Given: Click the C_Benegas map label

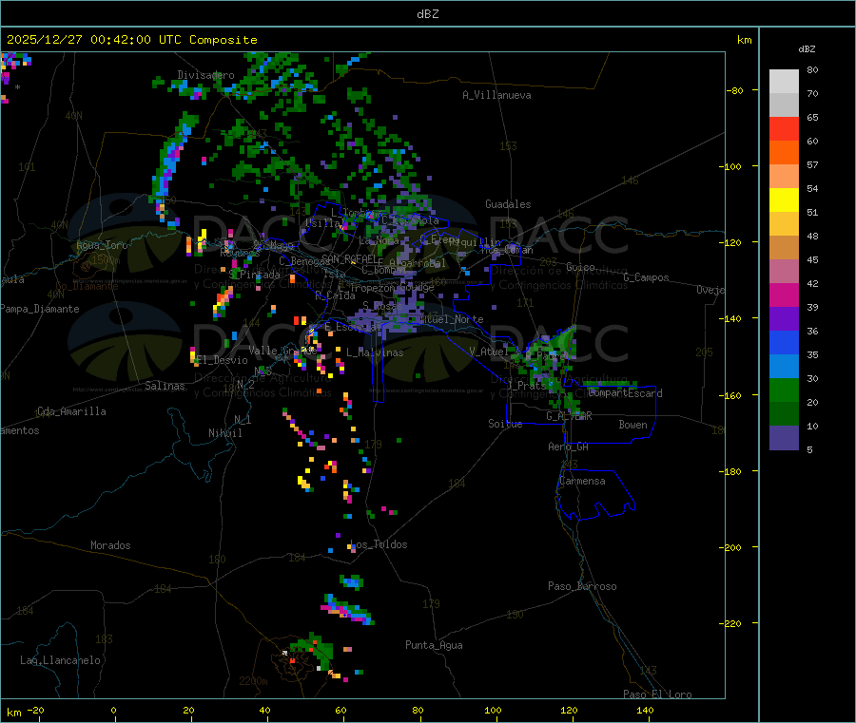Looking at the screenshot, I should (x=304, y=261).
